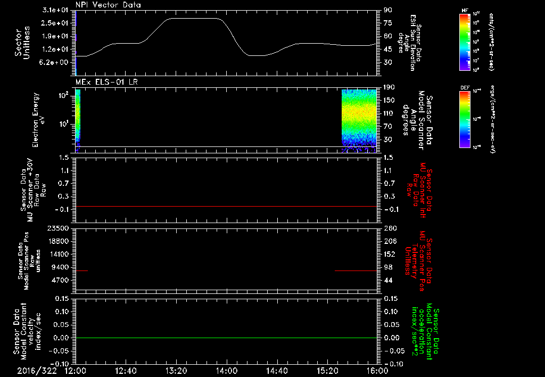Click the 12:40 time axis label
The height and width of the screenshot is (377, 545).
(x=126, y=371)
